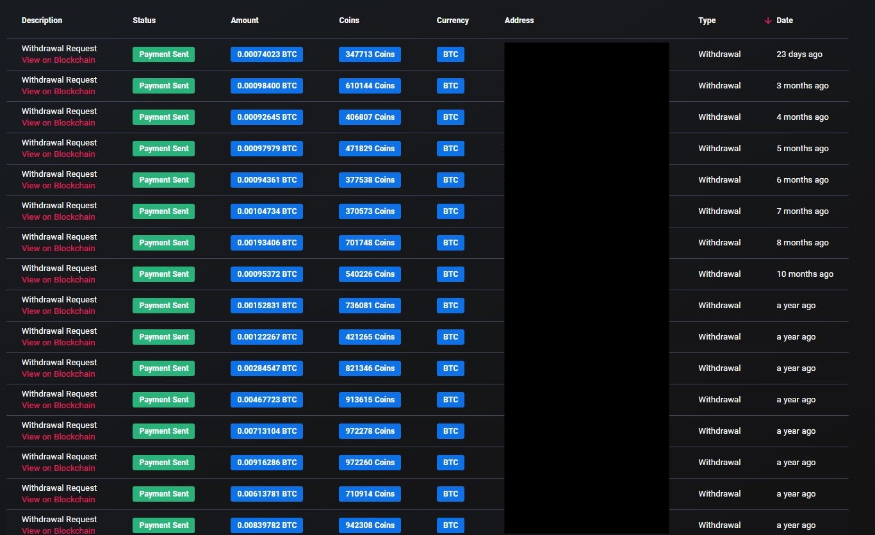Click the 972278 Coins badge

(370, 431)
